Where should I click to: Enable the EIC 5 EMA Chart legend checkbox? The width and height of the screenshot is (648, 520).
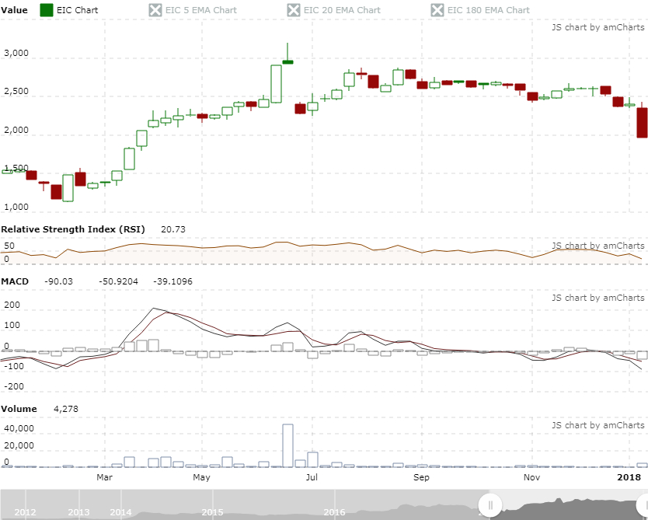tap(155, 10)
